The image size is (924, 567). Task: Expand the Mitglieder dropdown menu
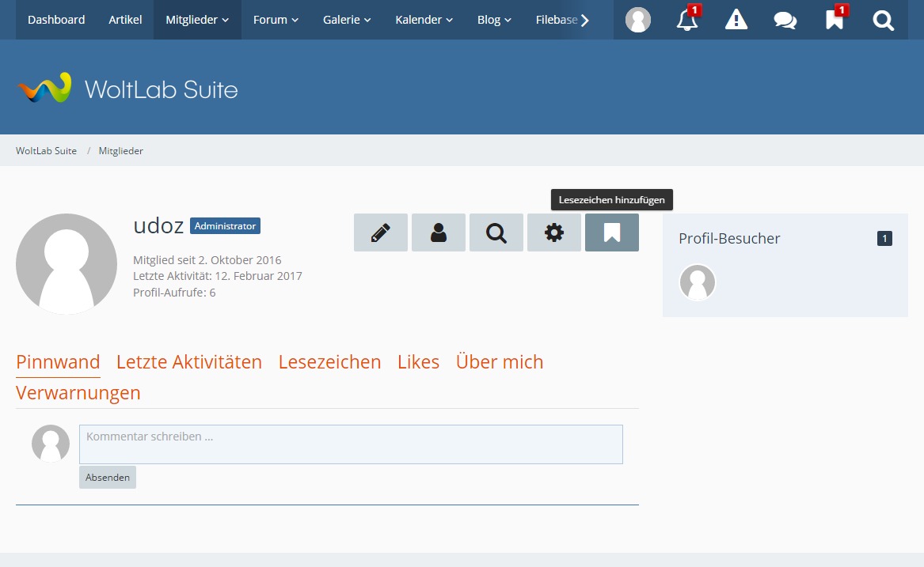pos(197,20)
